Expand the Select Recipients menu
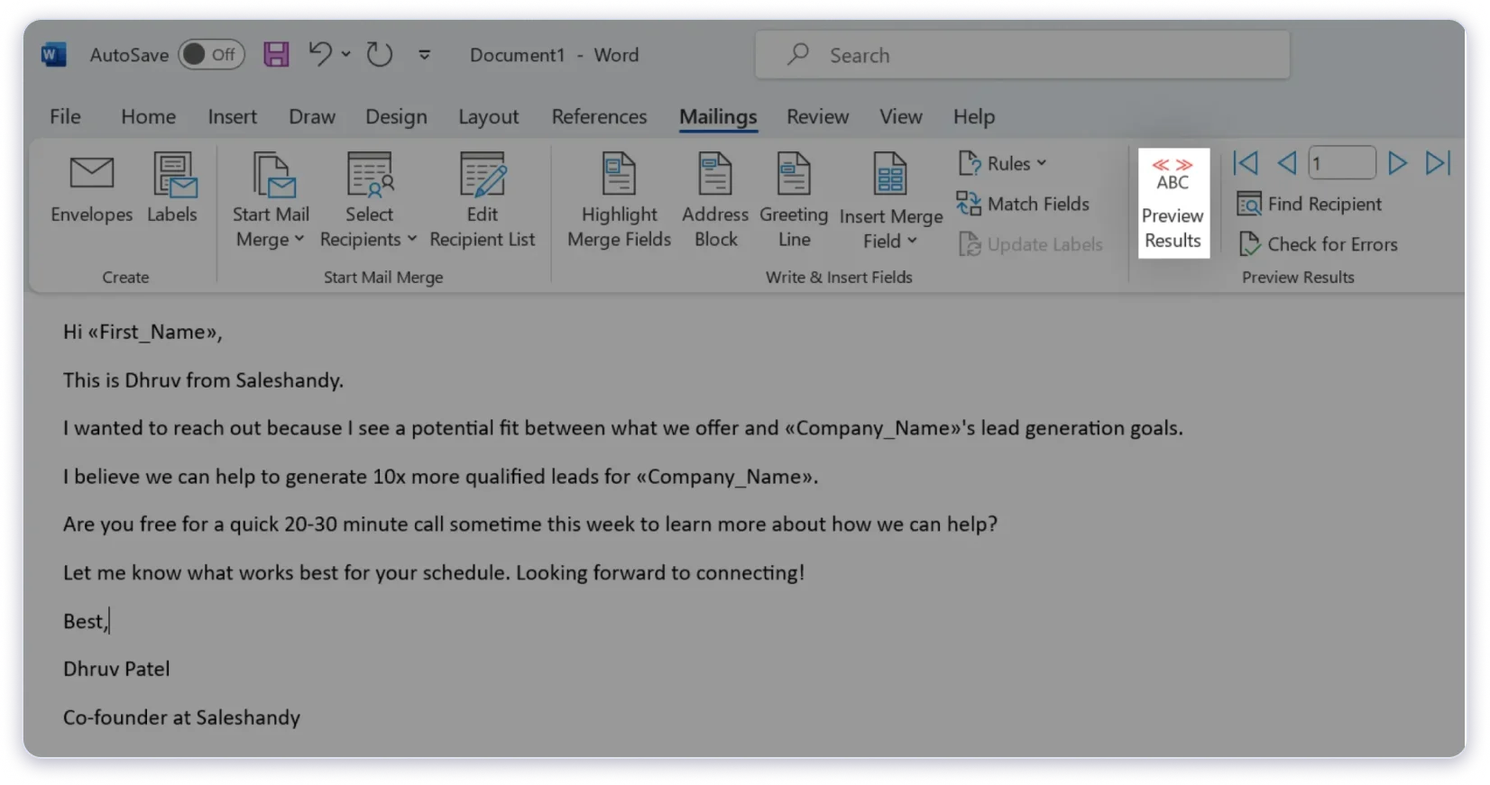The height and width of the screenshot is (785, 1490). [x=369, y=201]
